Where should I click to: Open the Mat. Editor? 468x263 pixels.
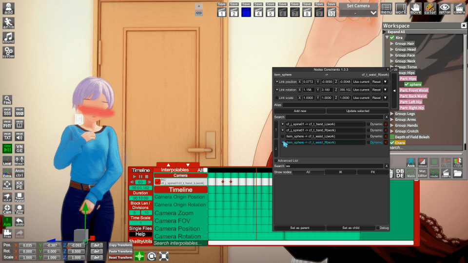pos(422,173)
